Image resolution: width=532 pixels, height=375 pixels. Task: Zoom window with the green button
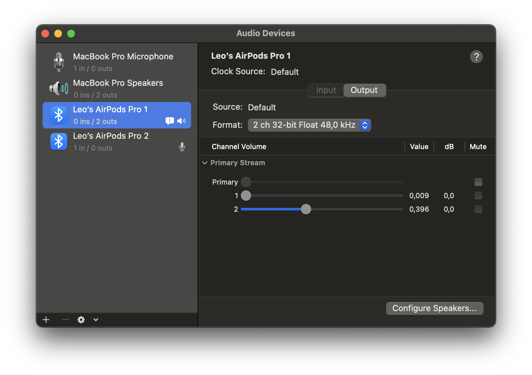click(71, 34)
